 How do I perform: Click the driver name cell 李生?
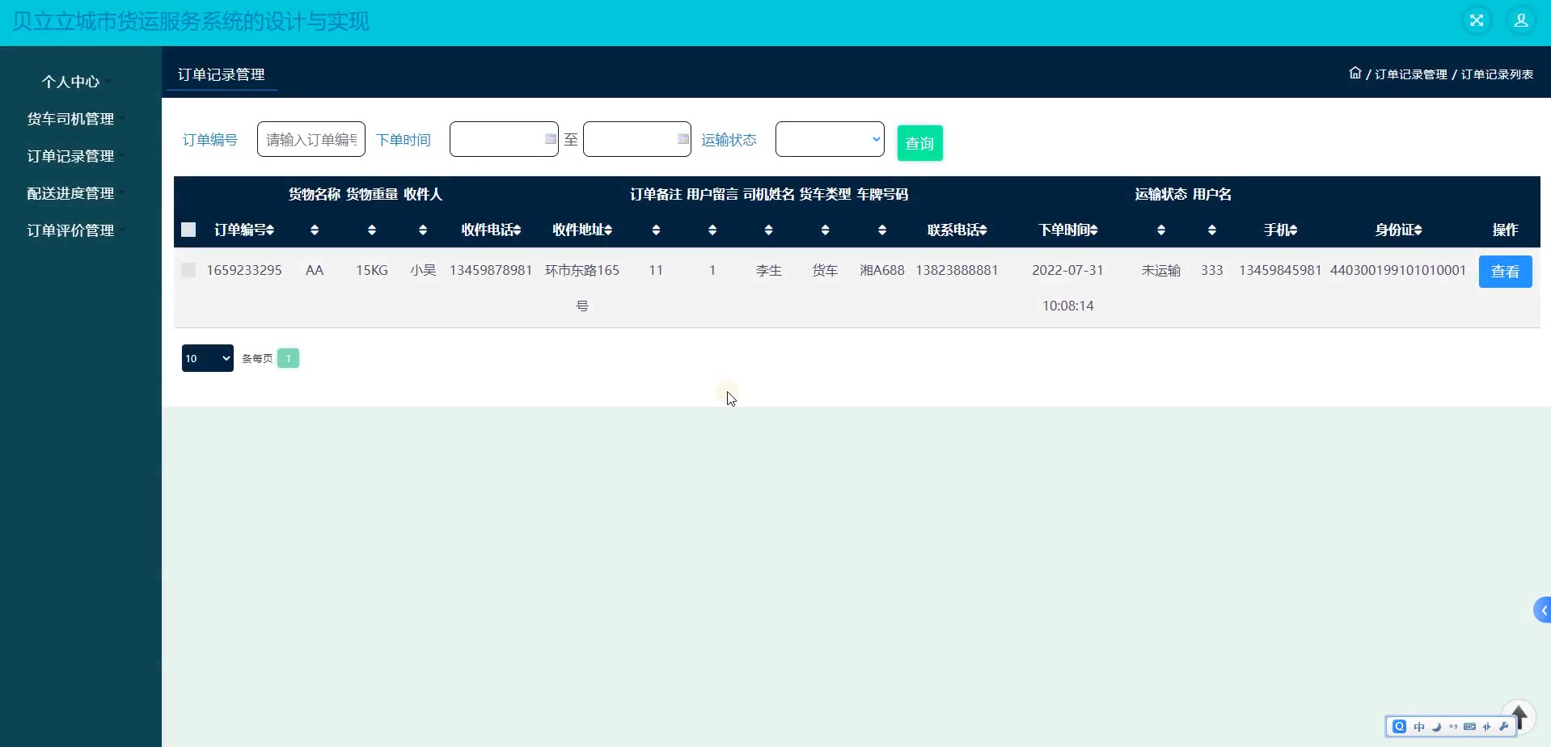tap(769, 270)
